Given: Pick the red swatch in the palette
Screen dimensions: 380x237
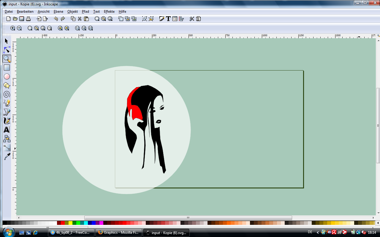Looking at the screenshot, I should (63, 223).
